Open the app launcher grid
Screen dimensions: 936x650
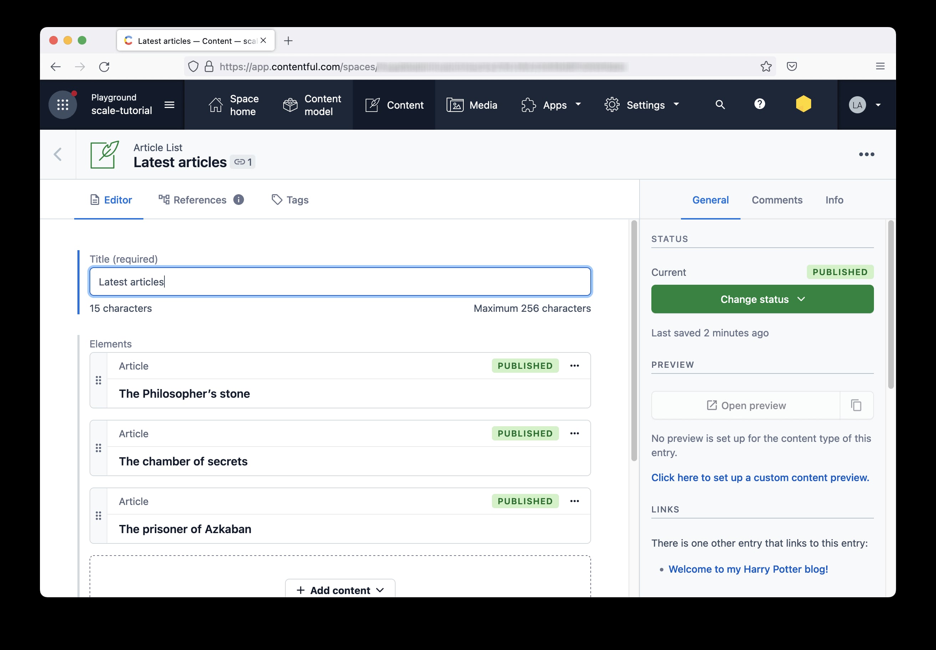click(63, 105)
